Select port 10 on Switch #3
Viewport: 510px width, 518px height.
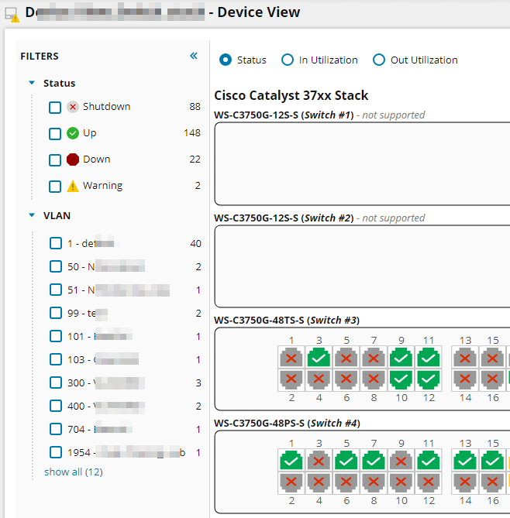(x=400, y=379)
